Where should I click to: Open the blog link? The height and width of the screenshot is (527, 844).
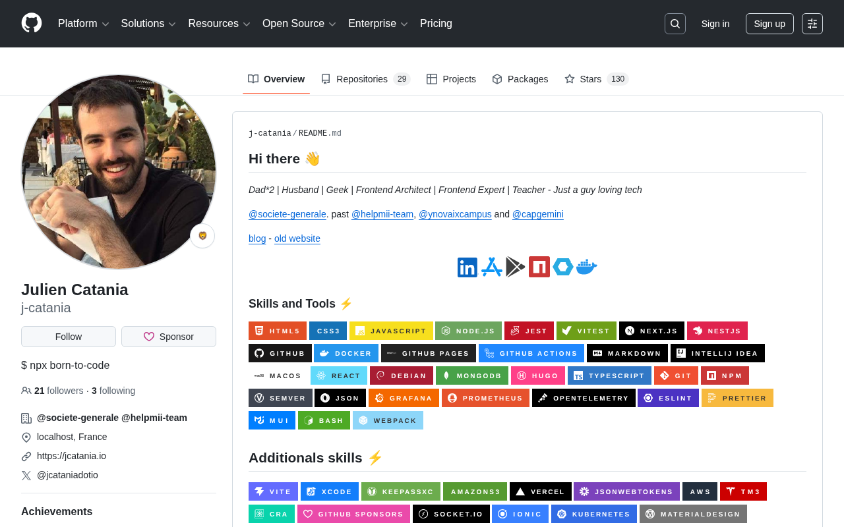[257, 238]
